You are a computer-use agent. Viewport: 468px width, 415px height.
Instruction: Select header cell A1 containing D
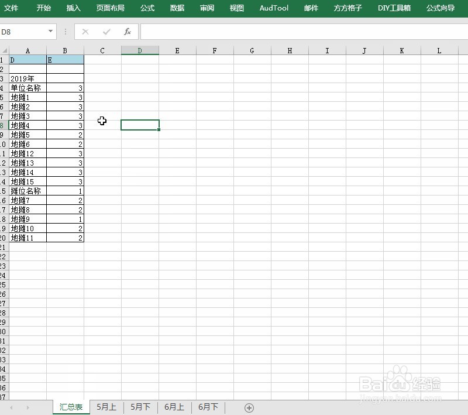27,60
